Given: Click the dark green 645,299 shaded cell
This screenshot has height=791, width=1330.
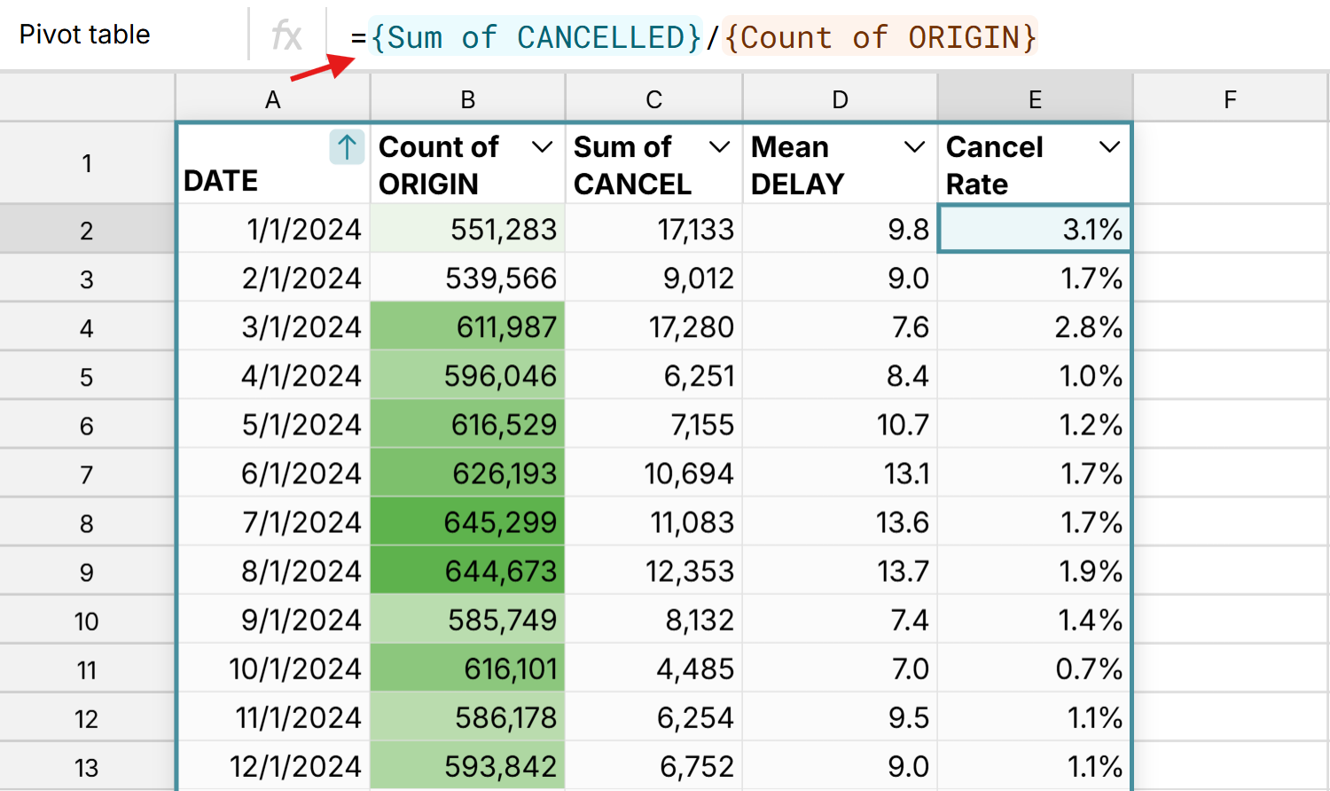Looking at the screenshot, I should tap(467, 521).
